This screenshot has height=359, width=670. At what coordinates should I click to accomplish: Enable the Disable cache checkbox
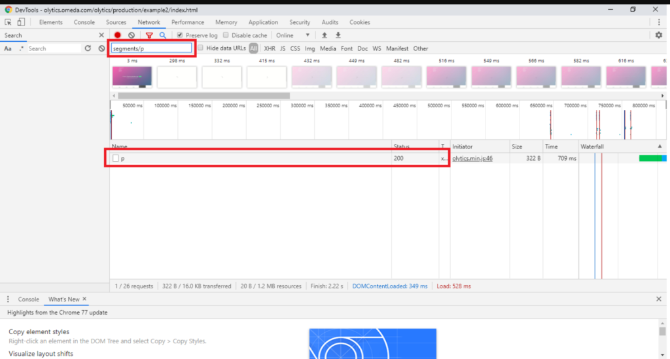coord(226,35)
